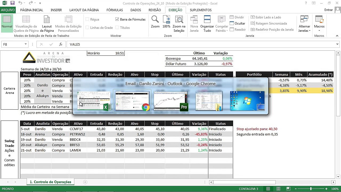Image resolution: width=341 pixels, height=192 pixels.
Task: Click Organizar Tudo to arrange windows
Action: [x=207, y=23]
